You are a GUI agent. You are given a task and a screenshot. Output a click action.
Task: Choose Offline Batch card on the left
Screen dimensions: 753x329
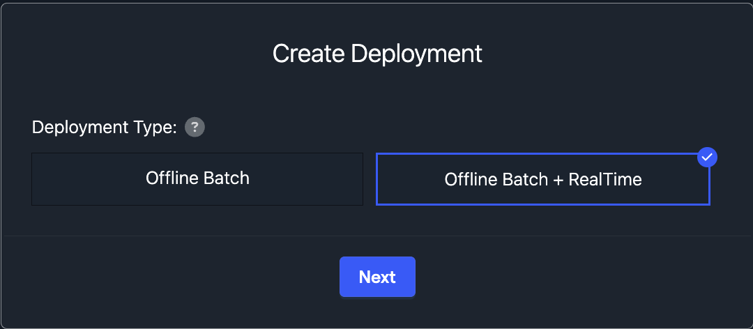click(197, 178)
